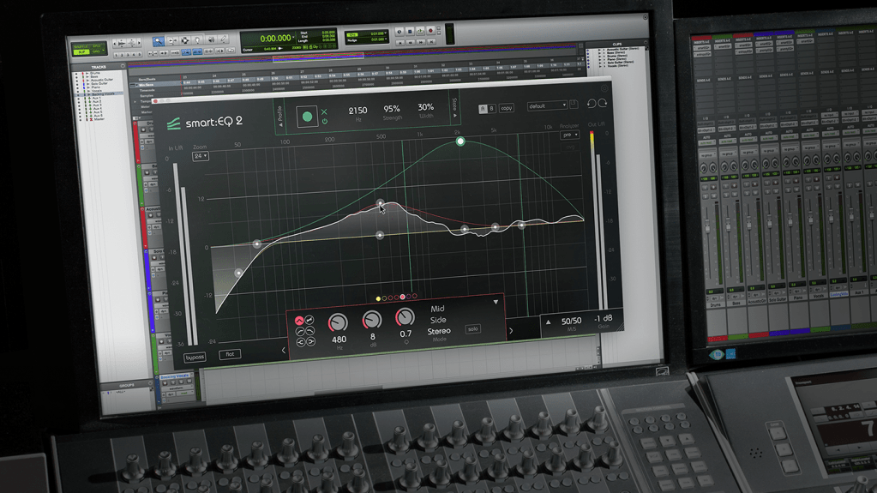The image size is (877, 493).
Task: Click the copy button beside A/B
Action: tap(506, 108)
